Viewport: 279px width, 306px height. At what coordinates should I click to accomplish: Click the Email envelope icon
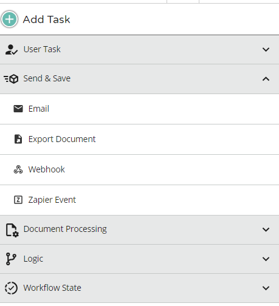[18, 109]
